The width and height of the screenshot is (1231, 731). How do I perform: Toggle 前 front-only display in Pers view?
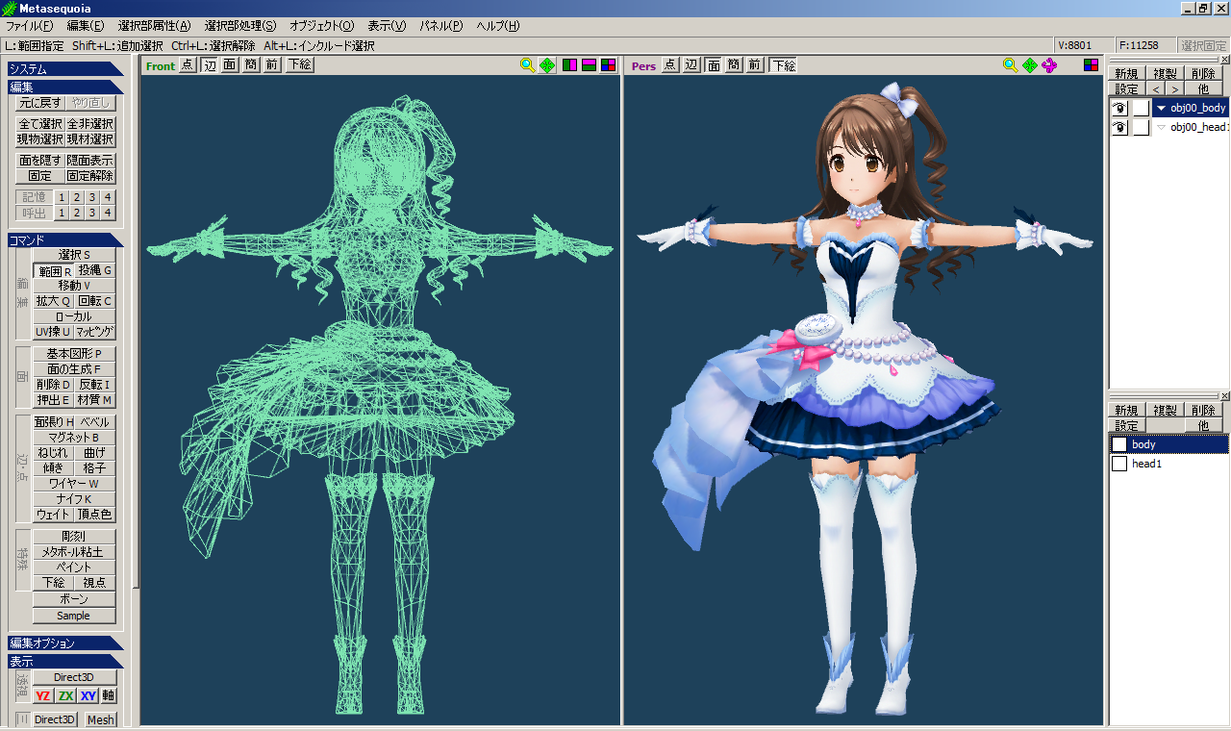[x=755, y=65]
